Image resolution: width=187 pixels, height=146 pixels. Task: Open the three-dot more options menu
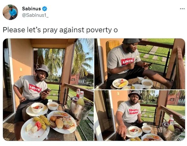(x=182, y=9)
